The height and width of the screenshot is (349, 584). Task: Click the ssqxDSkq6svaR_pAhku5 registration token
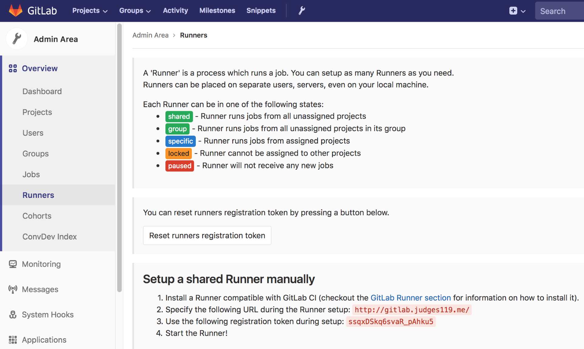391,322
